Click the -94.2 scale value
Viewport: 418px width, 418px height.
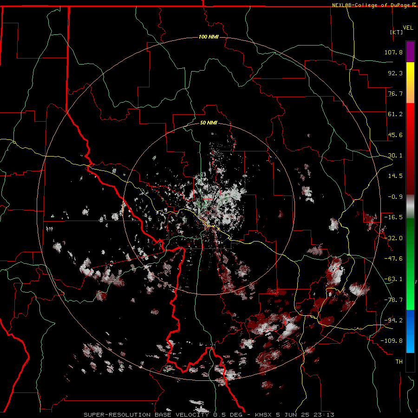click(393, 320)
